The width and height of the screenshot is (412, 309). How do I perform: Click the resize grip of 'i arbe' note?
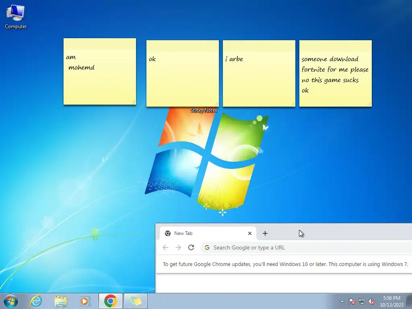[x=293, y=104]
